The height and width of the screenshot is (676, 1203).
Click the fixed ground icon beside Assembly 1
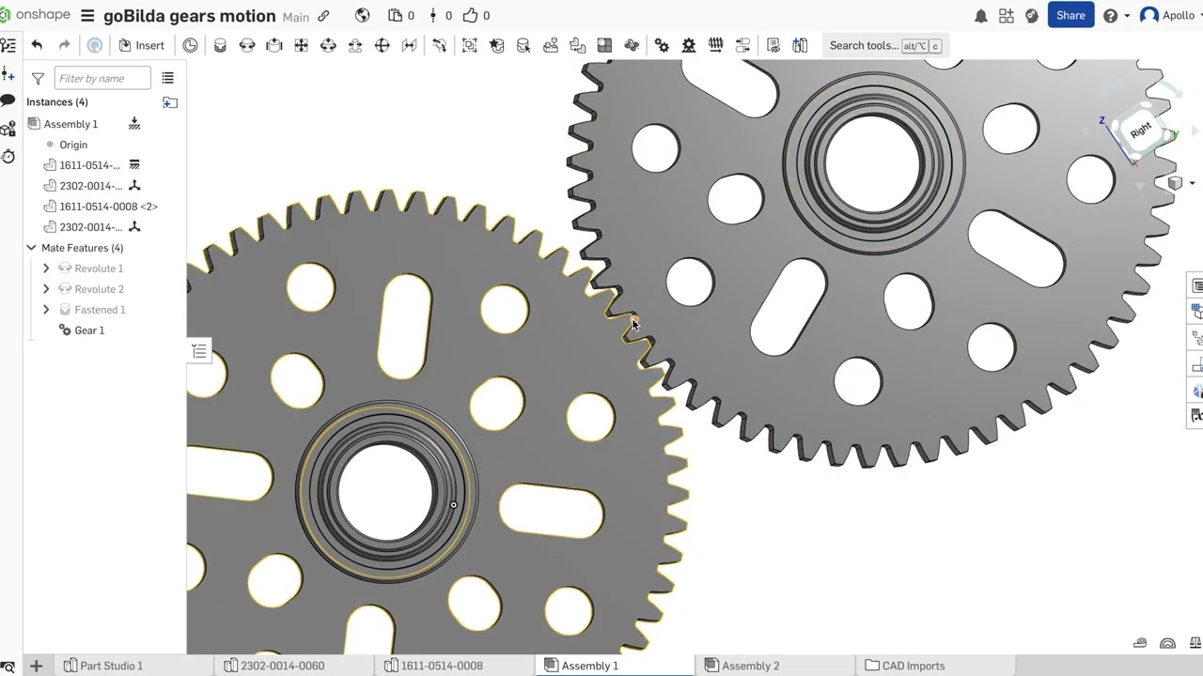(134, 124)
